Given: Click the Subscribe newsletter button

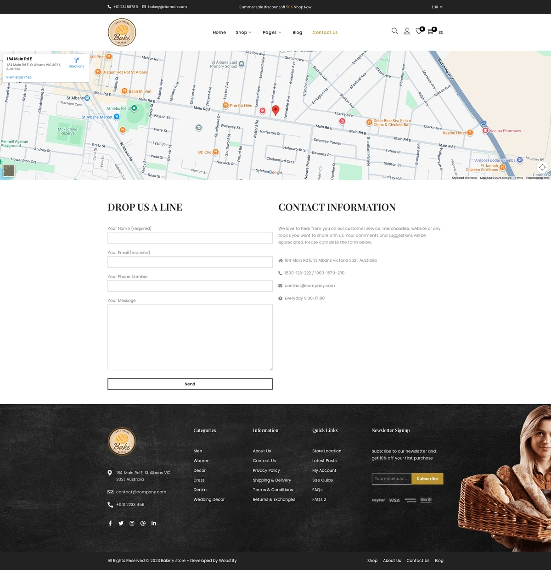Looking at the screenshot, I should click(x=427, y=478).
